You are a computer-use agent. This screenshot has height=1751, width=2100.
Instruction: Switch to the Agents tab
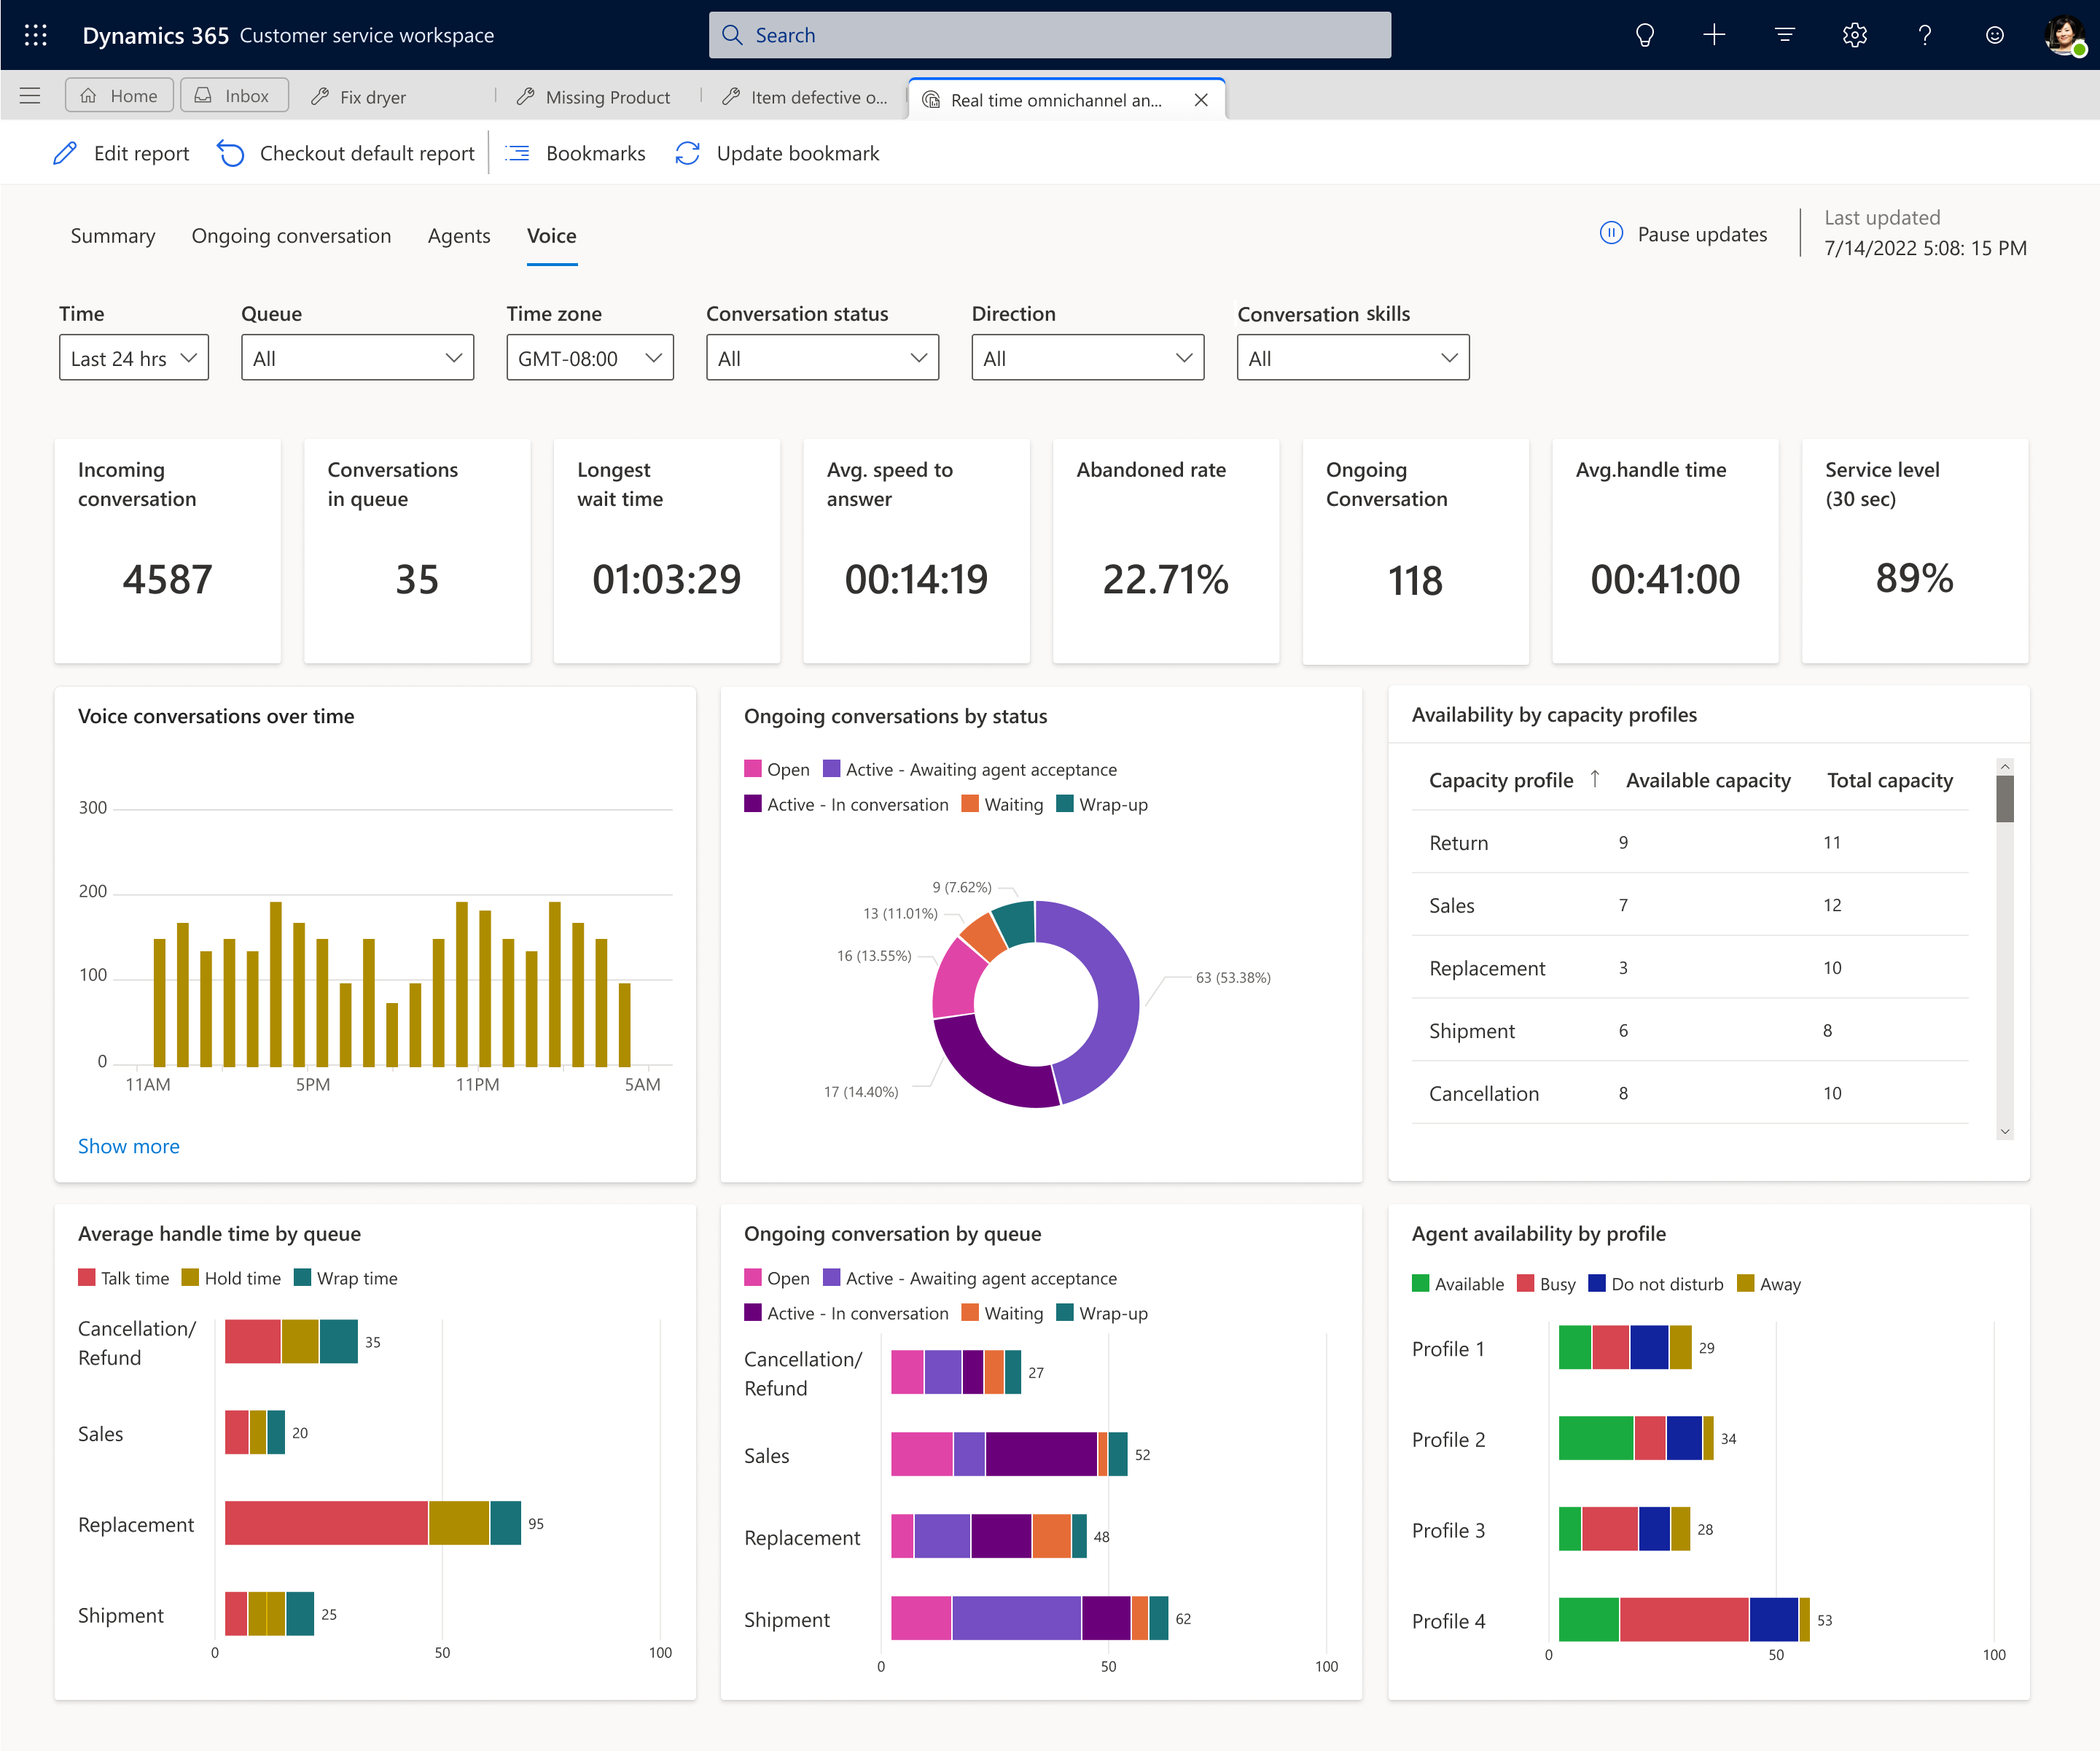click(458, 234)
